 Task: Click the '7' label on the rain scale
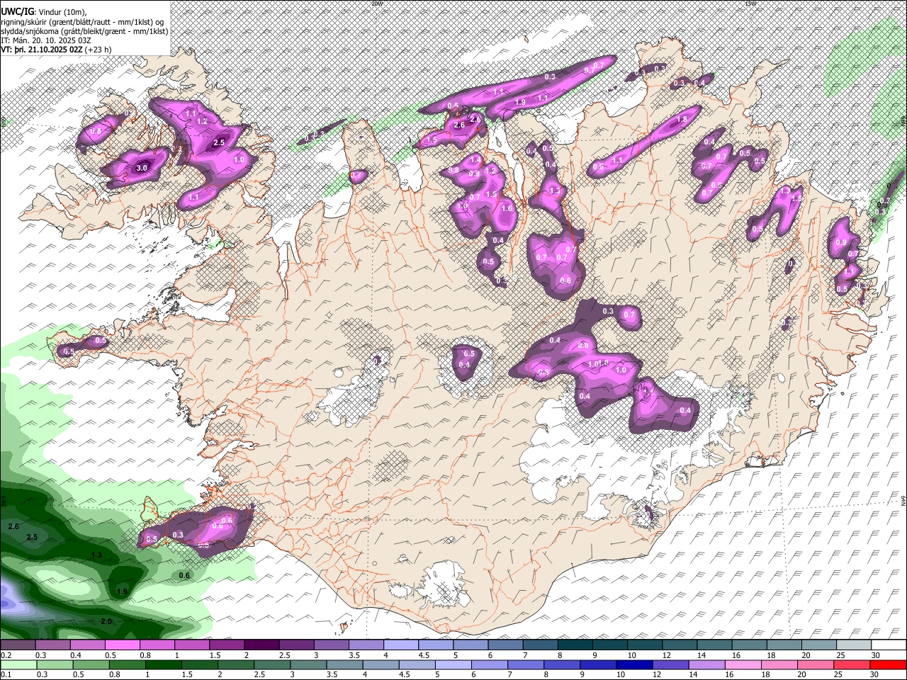(509, 674)
